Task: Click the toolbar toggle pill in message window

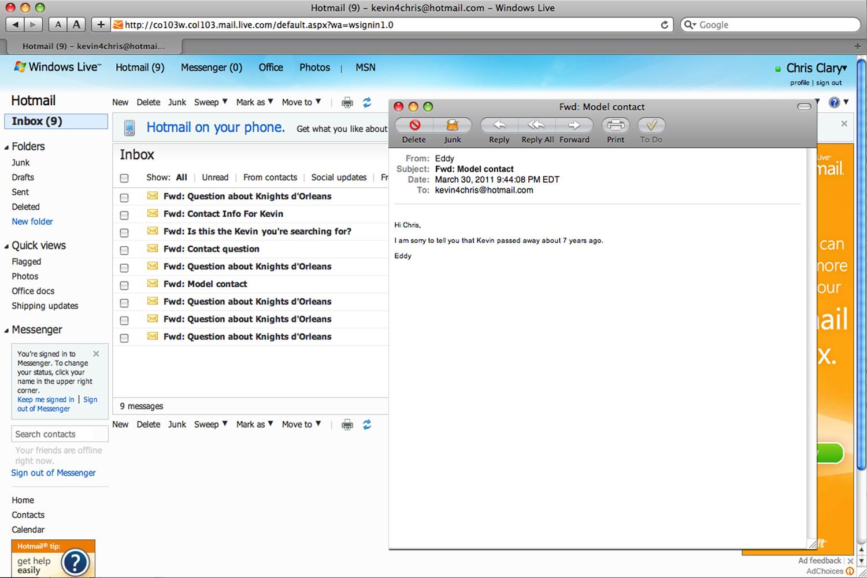Action: click(x=804, y=106)
